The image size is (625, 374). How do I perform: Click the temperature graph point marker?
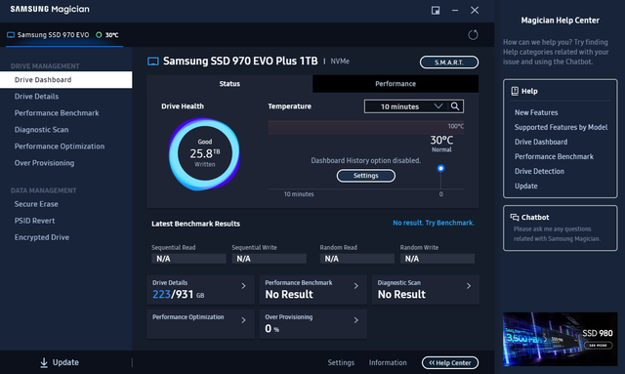tap(440, 168)
